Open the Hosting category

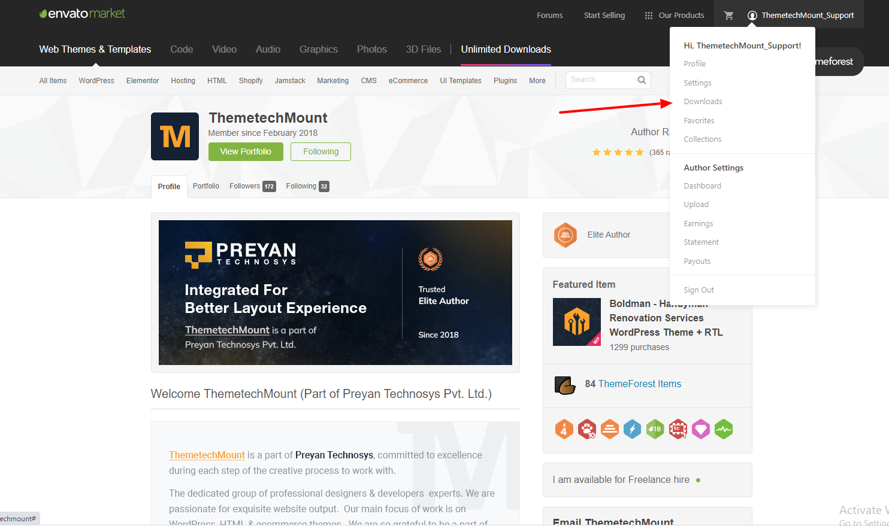[x=183, y=81]
